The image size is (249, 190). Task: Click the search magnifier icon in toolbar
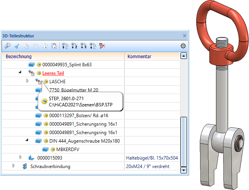coord(7,46)
